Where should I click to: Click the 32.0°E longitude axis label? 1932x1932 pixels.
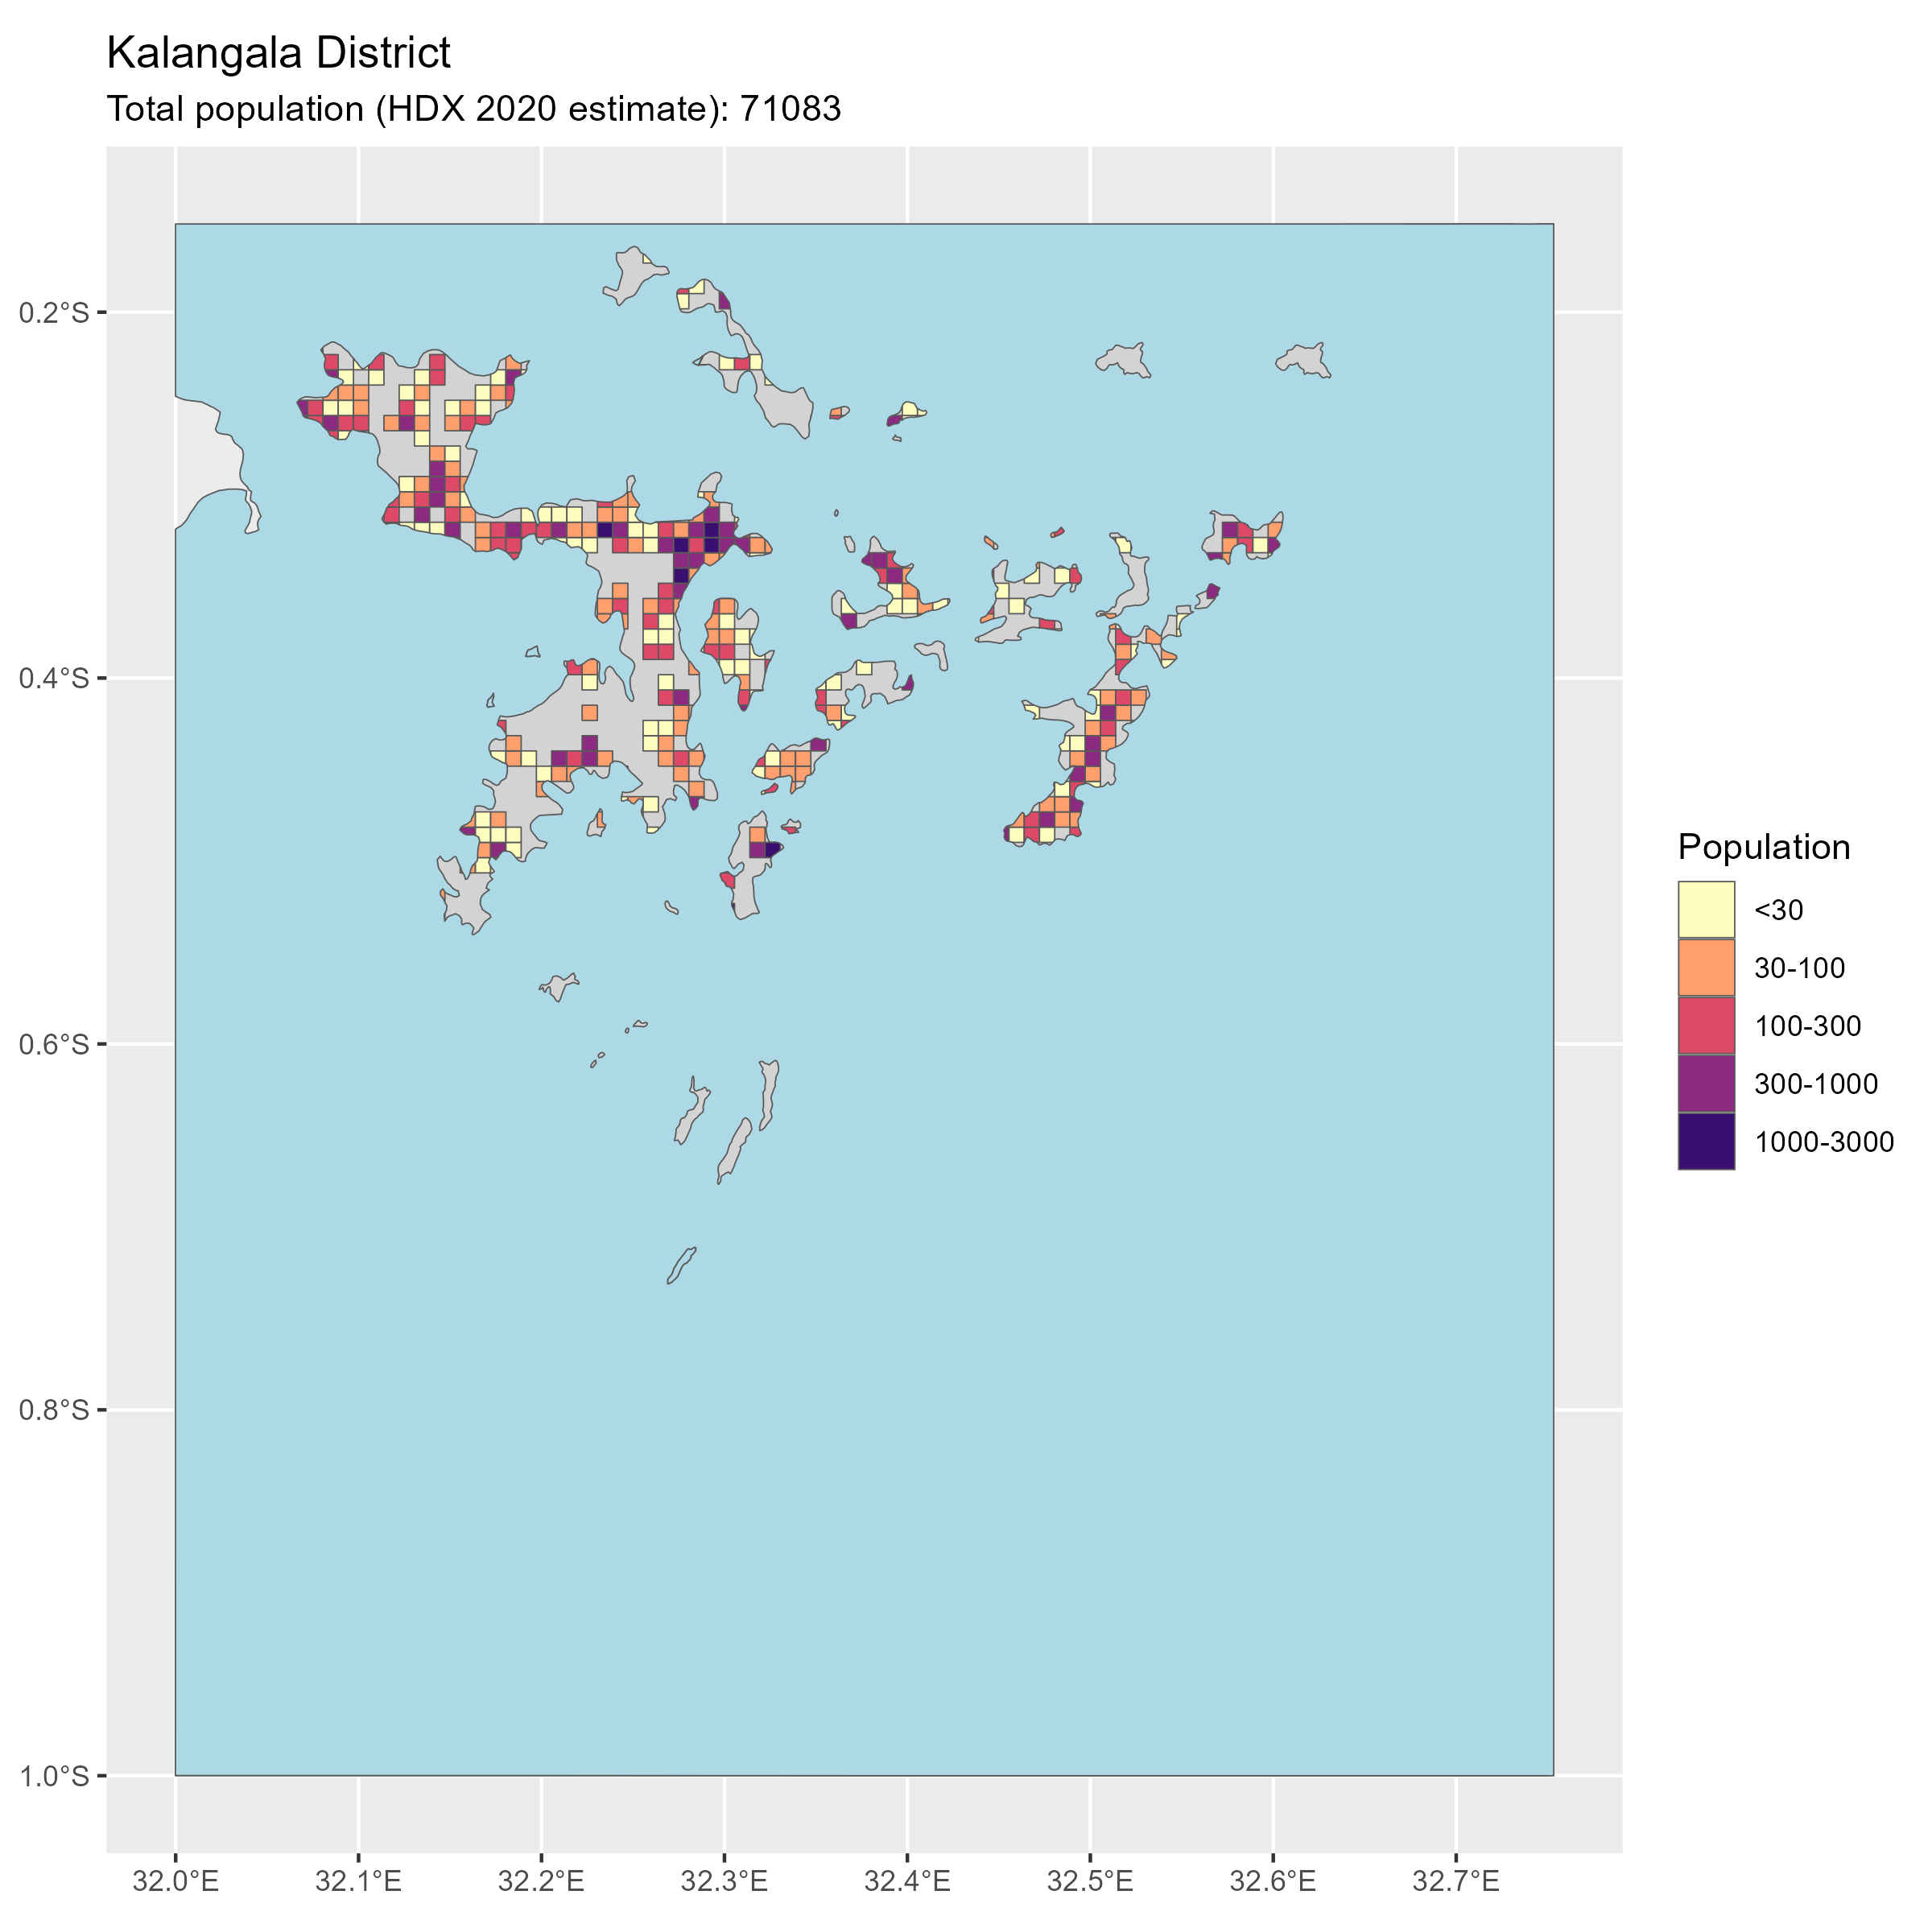point(176,1882)
